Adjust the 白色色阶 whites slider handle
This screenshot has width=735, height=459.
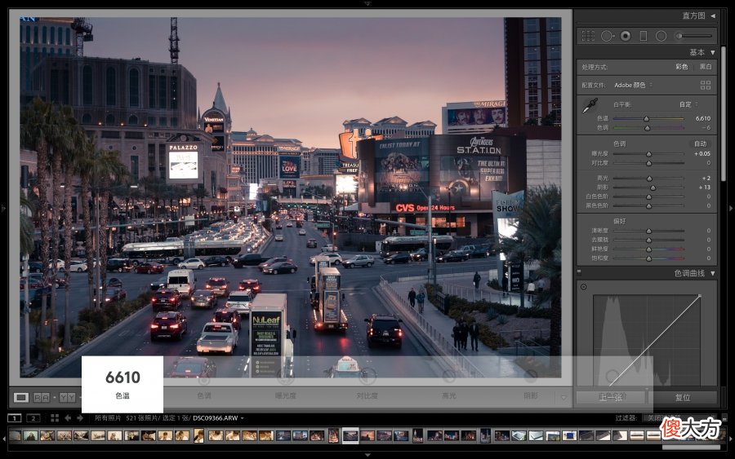[x=648, y=196]
